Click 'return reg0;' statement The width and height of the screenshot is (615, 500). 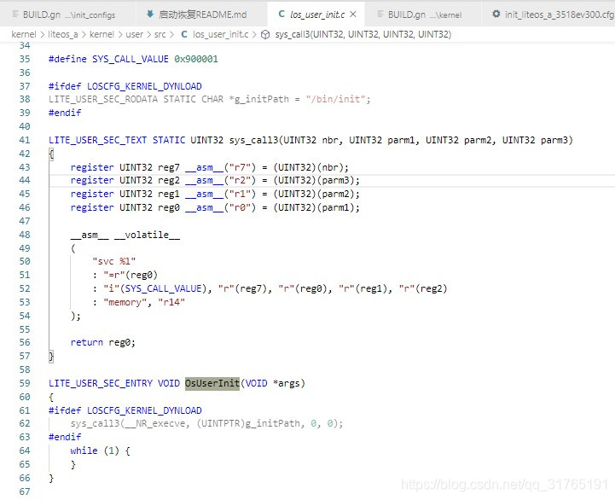[x=102, y=343]
